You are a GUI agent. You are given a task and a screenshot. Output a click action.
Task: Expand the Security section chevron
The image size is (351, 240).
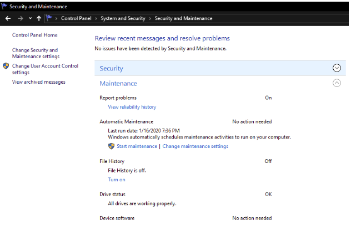tap(337, 68)
